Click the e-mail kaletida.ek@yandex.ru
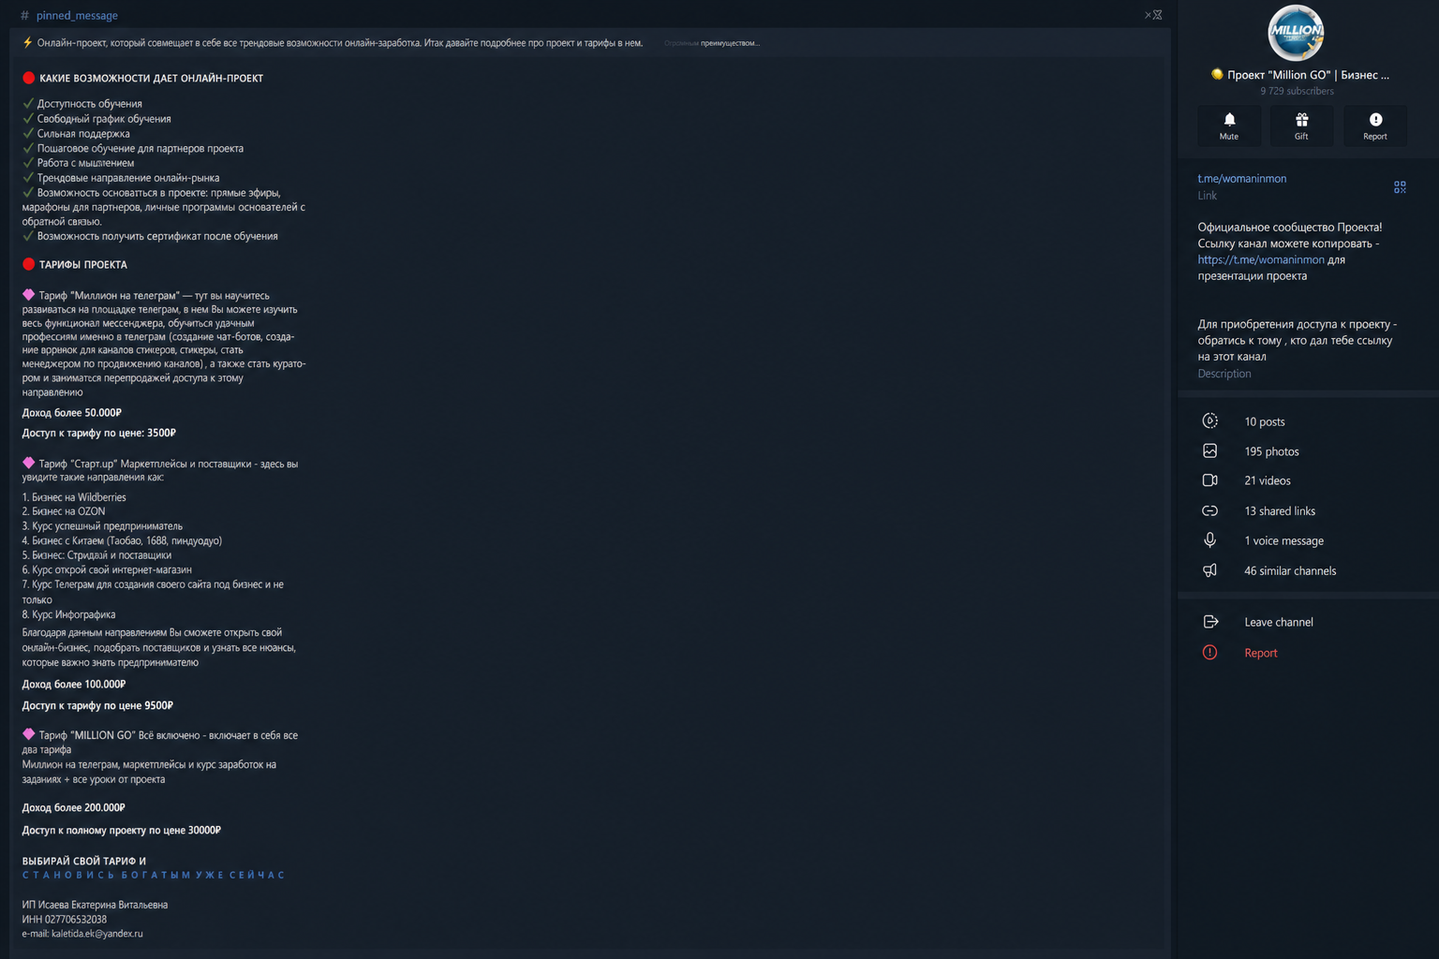This screenshot has height=959, width=1439. pos(97,934)
